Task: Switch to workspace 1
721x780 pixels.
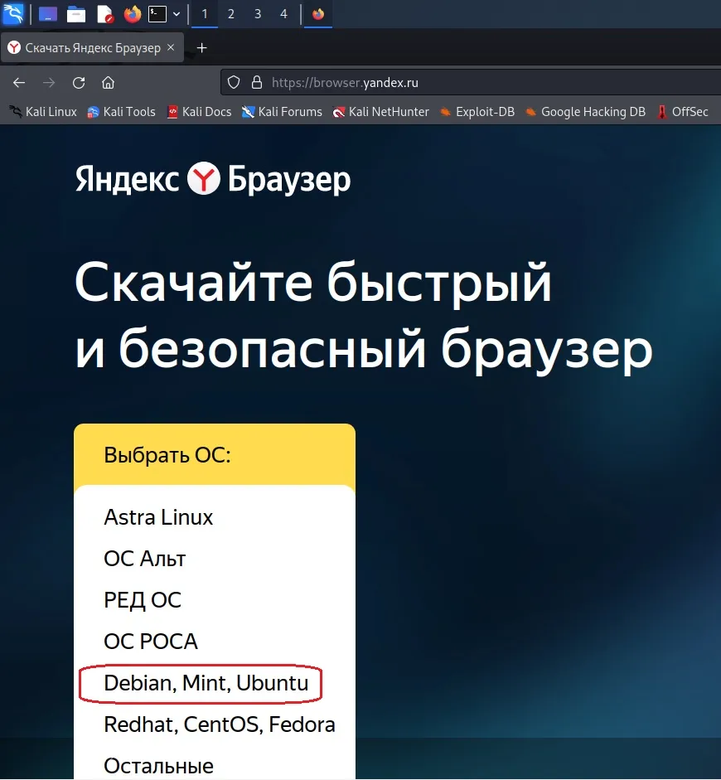Action: click(205, 14)
